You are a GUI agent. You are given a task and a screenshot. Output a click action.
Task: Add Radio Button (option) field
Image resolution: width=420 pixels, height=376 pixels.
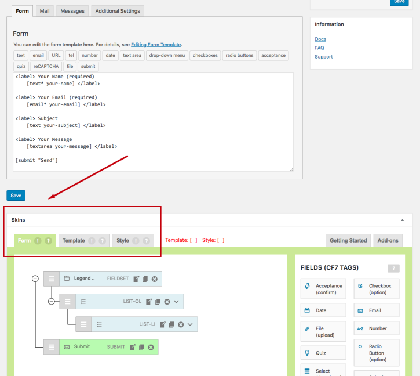[377, 353]
